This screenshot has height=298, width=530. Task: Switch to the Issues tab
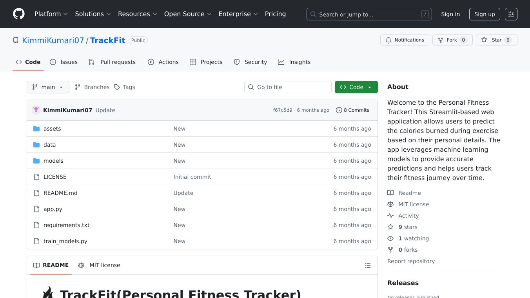coord(64,62)
